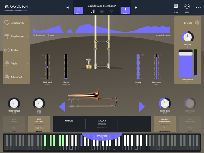Click the Double Bass Trombone preset name

point(102,6)
